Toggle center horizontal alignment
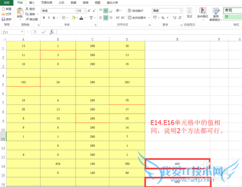Screen dimensions: 242x187 (106, 17)
